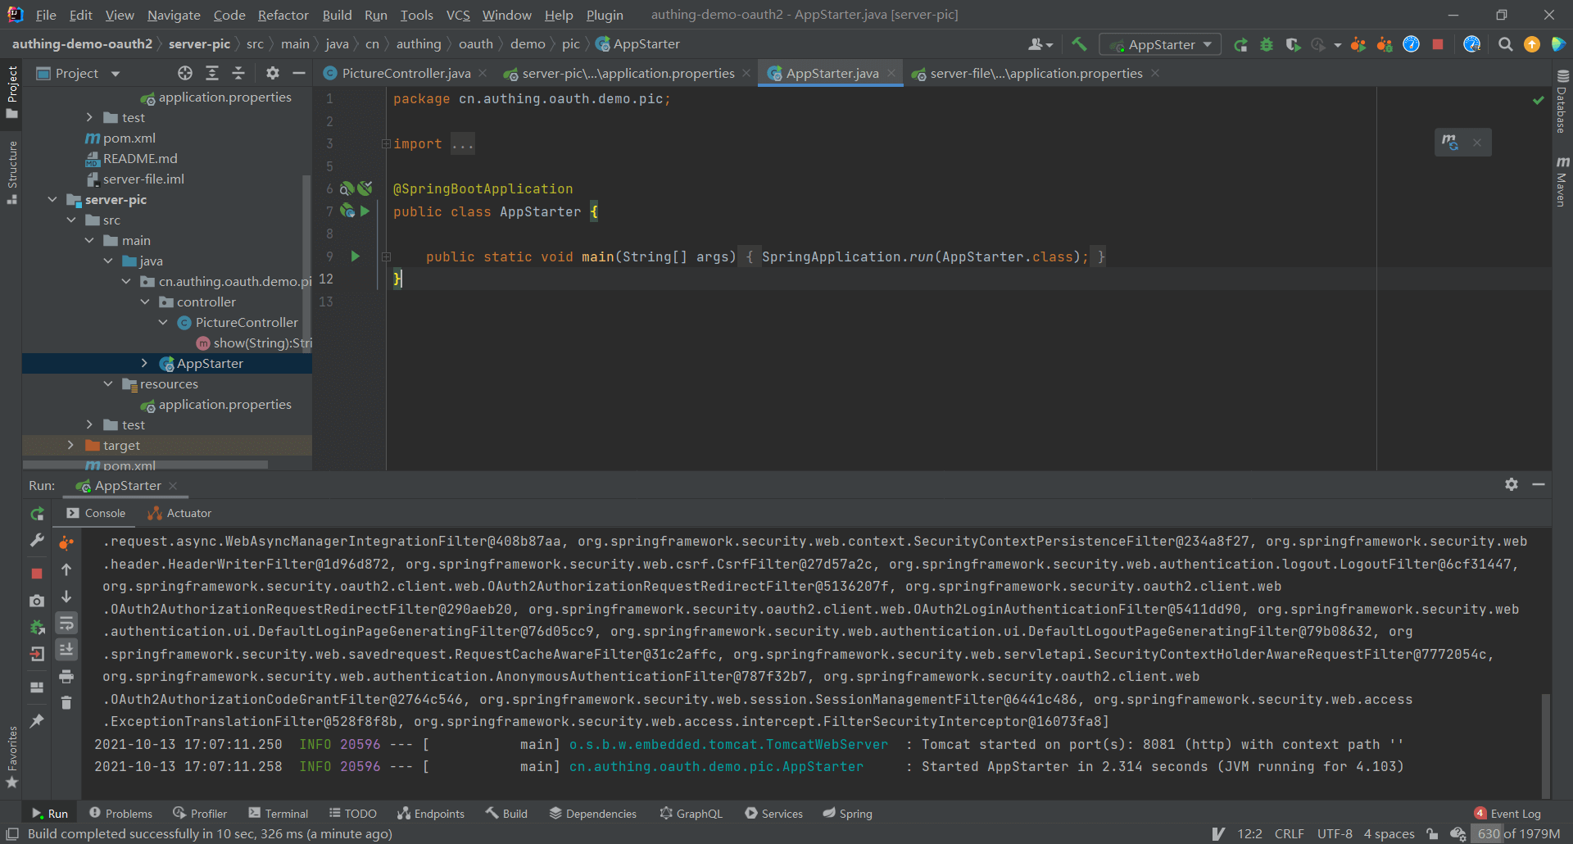
Task: Clear console output with trash icon
Action: click(66, 702)
